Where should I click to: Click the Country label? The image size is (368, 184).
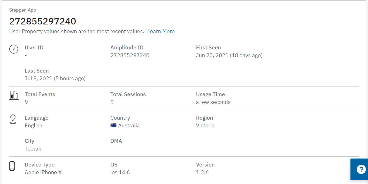point(120,118)
